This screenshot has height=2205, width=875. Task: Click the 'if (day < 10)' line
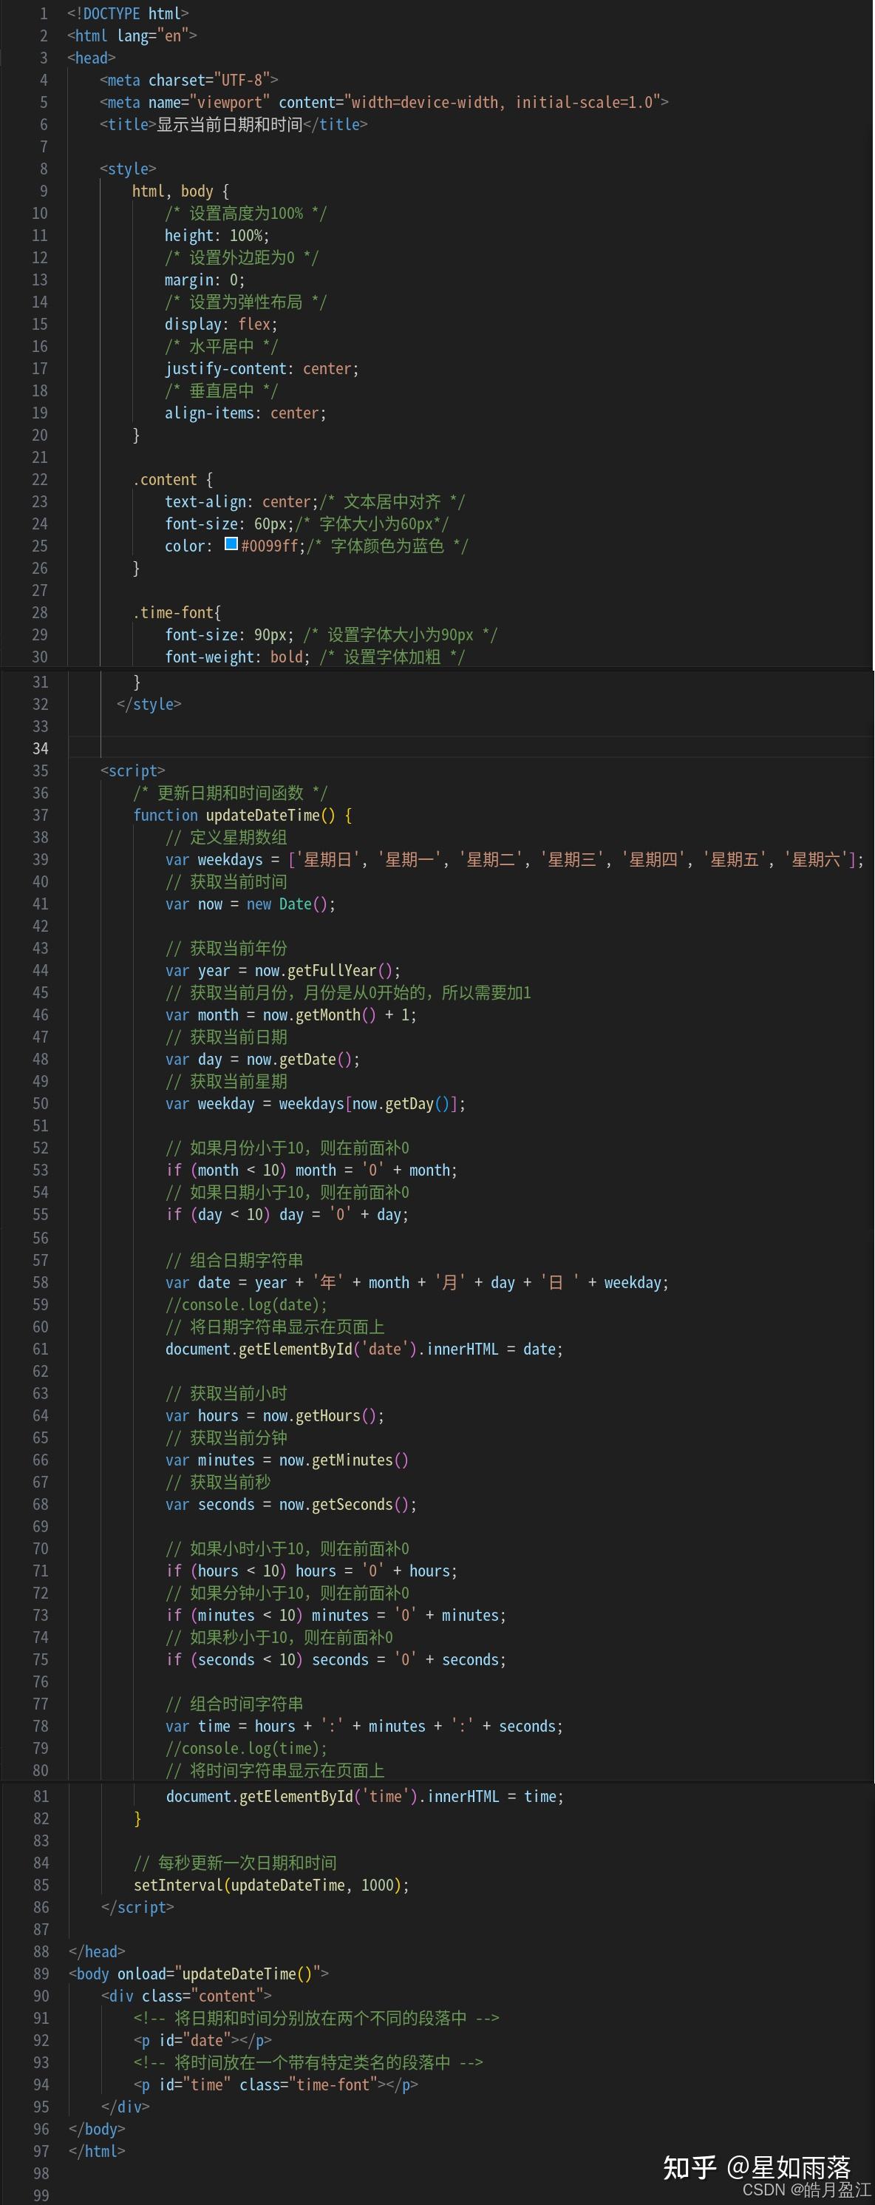287,1216
